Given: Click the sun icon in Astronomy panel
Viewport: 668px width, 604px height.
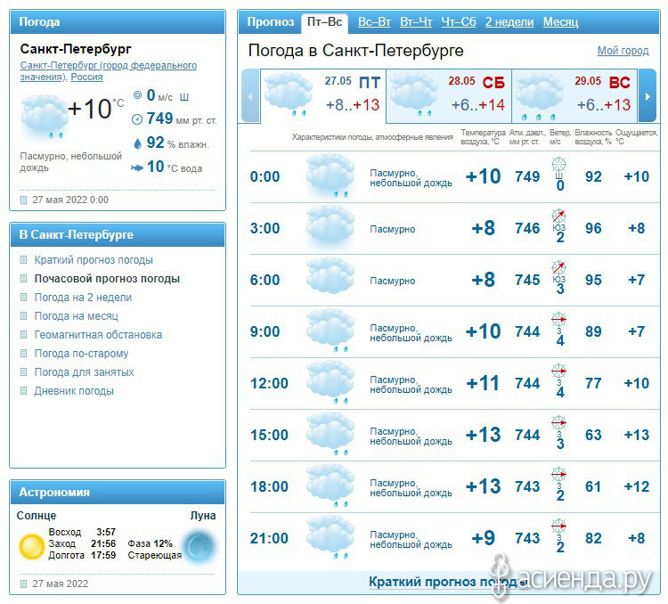Looking at the screenshot, I should (32, 544).
